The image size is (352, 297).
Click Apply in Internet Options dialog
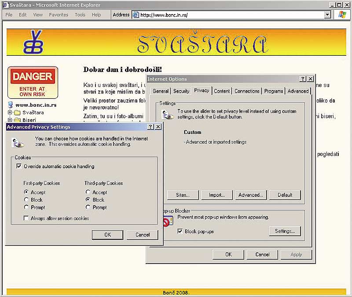click(296, 255)
